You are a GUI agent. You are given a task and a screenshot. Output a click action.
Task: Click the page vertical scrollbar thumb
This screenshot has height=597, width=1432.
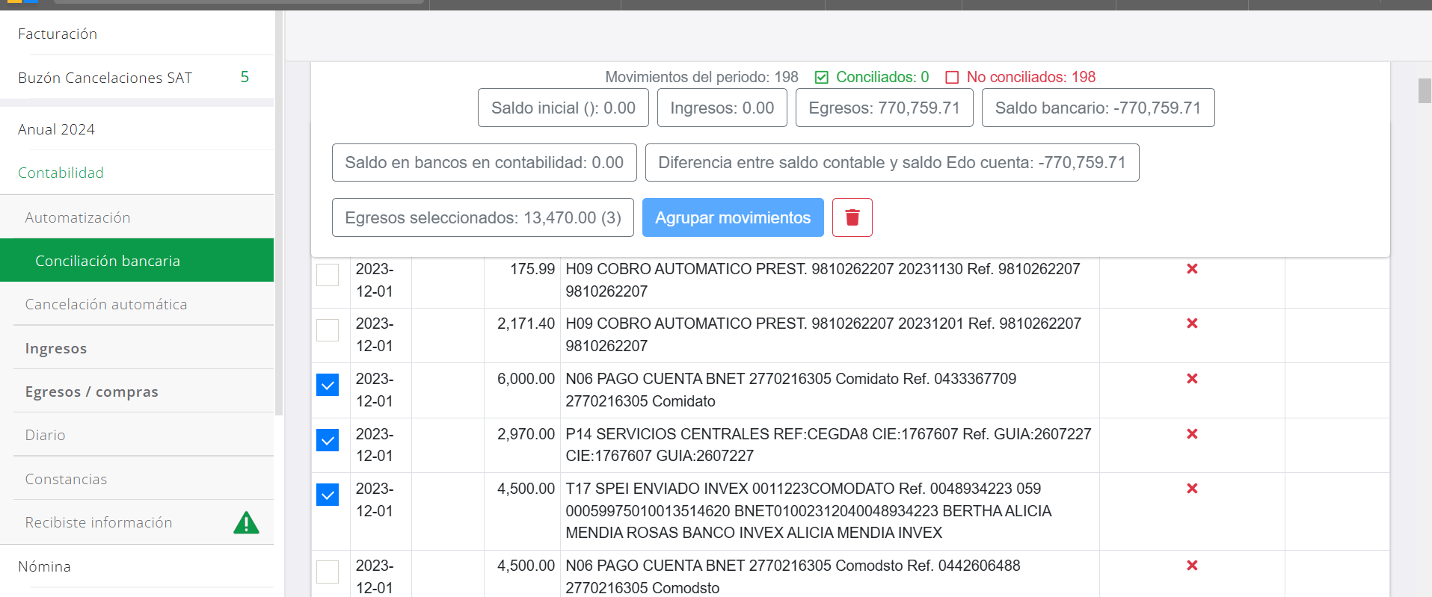(x=1425, y=90)
